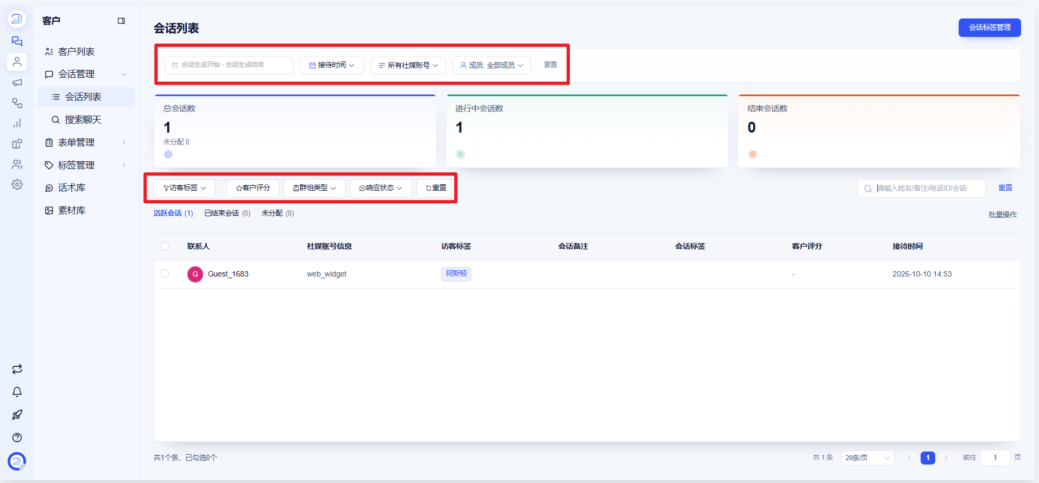The image size is (1039, 483).
Task: Open the team members icon in left rail
Action: [17, 164]
